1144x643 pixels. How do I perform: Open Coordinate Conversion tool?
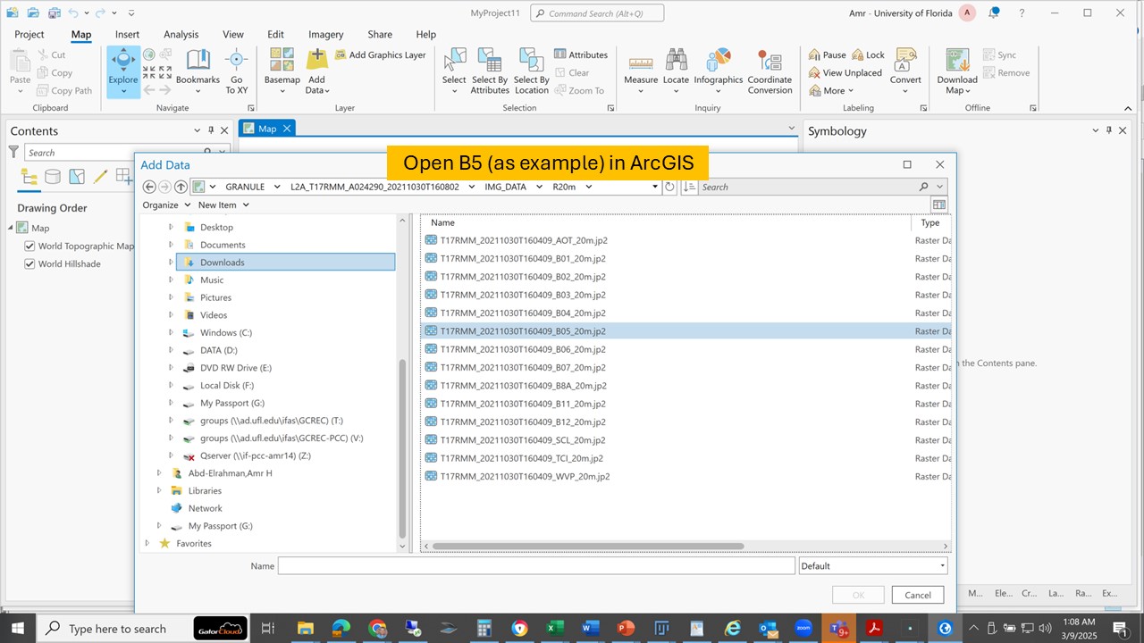pyautogui.click(x=770, y=71)
